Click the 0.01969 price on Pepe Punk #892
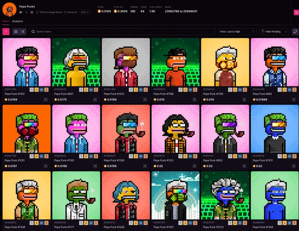The height and width of the screenshot is (231, 299). [262, 100]
